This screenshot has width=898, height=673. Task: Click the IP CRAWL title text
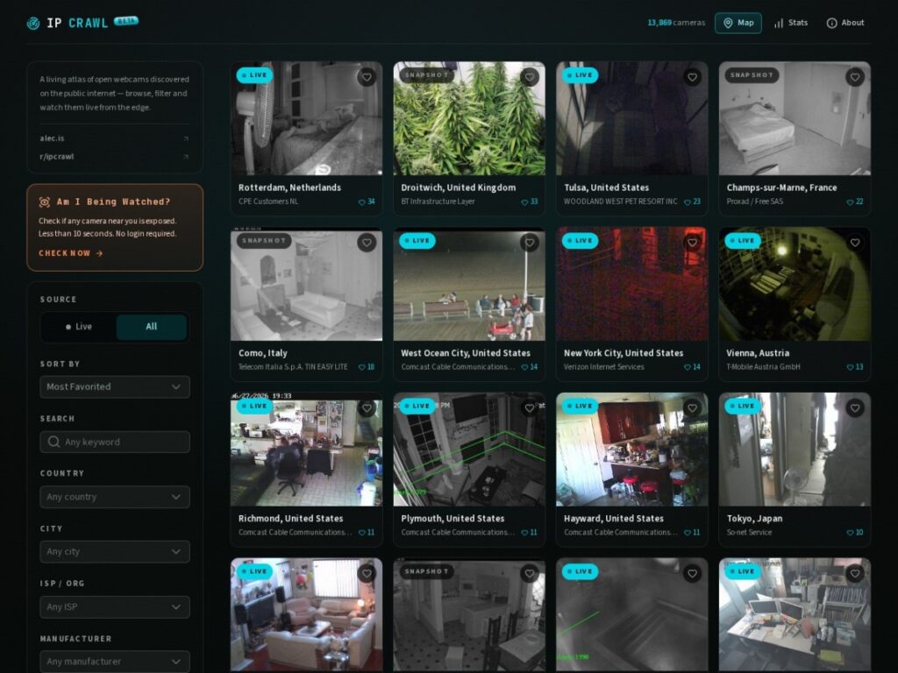tap(77, 23)
